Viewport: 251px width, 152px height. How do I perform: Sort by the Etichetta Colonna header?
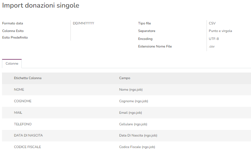click(x=28, y=78)
